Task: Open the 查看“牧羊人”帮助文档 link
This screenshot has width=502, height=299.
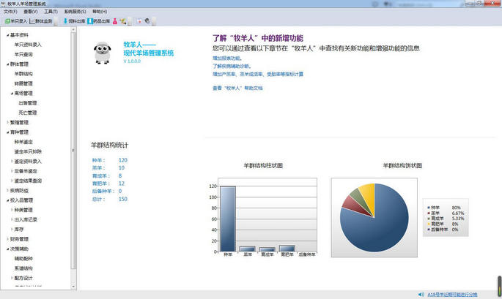Action: (237, 88)
